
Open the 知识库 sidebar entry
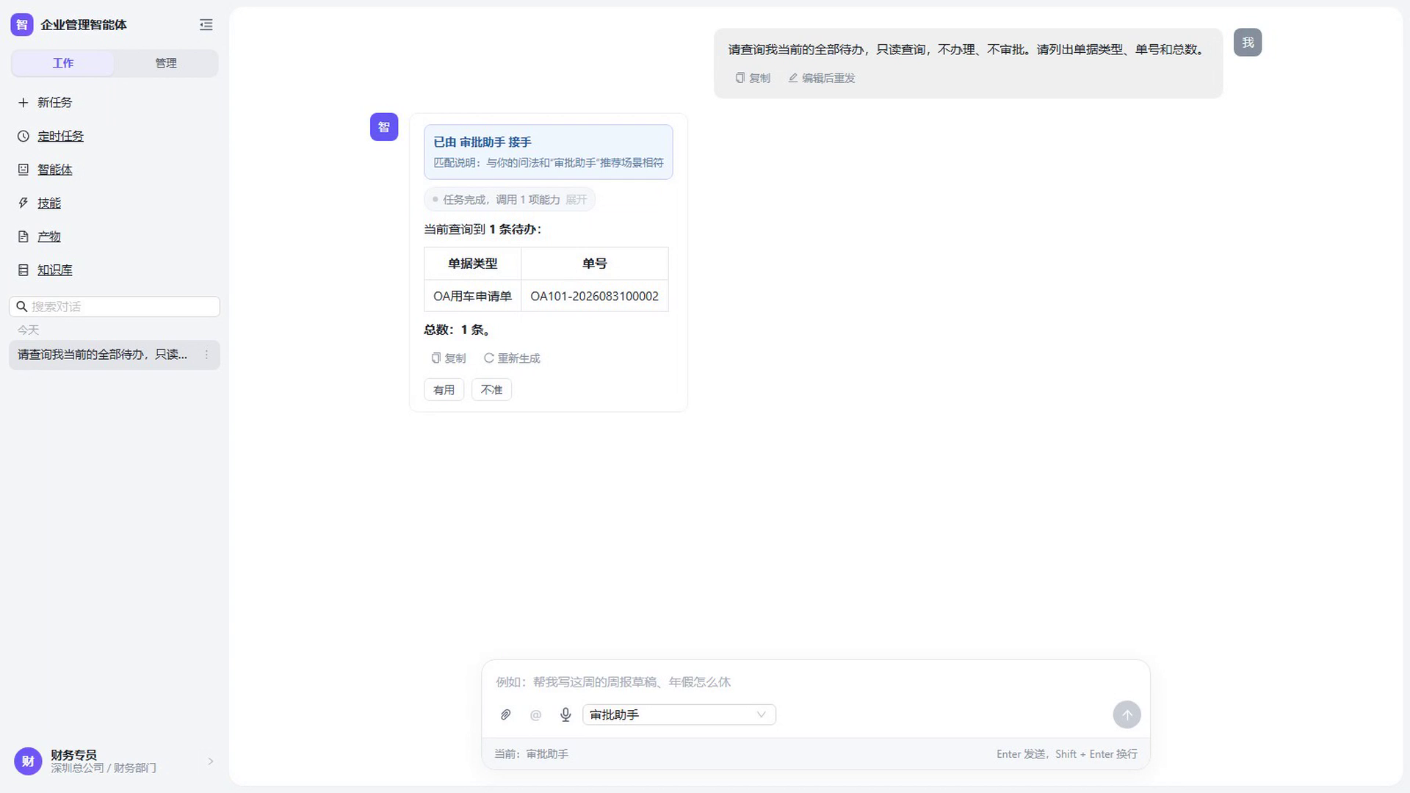55,270
